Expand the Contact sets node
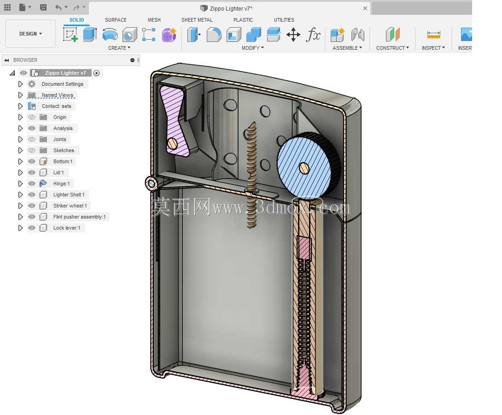This screenshot has width=502, height=415. pos(20,106)
